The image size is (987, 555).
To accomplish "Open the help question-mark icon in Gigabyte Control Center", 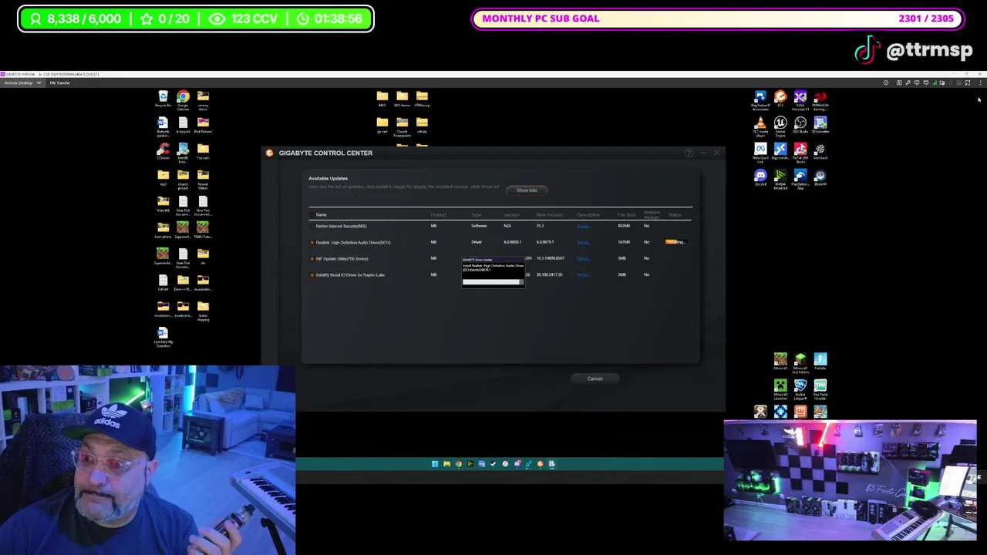I will pyautogui.click(x=689, y=153).
